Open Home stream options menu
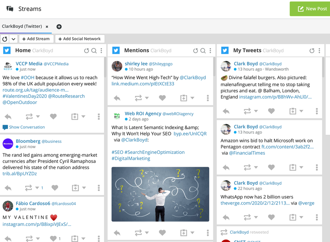The height and width of the screenshot is (242, 330). click(101, 51)
